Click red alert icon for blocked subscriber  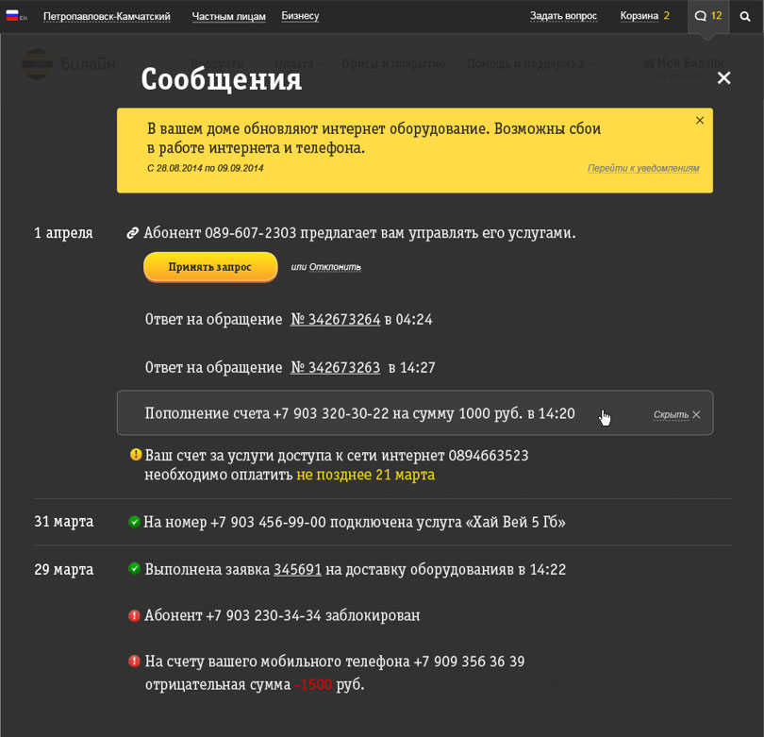tap(134, 615)
